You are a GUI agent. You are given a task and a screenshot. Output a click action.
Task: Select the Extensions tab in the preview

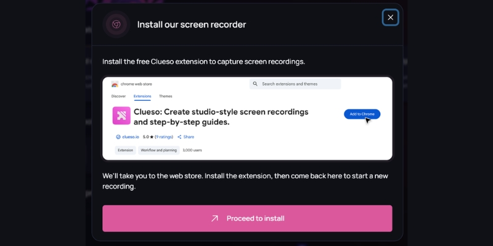pos(142,97)
